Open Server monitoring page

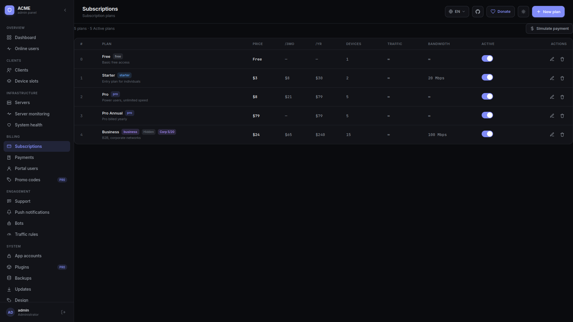[x=37, y=114]
